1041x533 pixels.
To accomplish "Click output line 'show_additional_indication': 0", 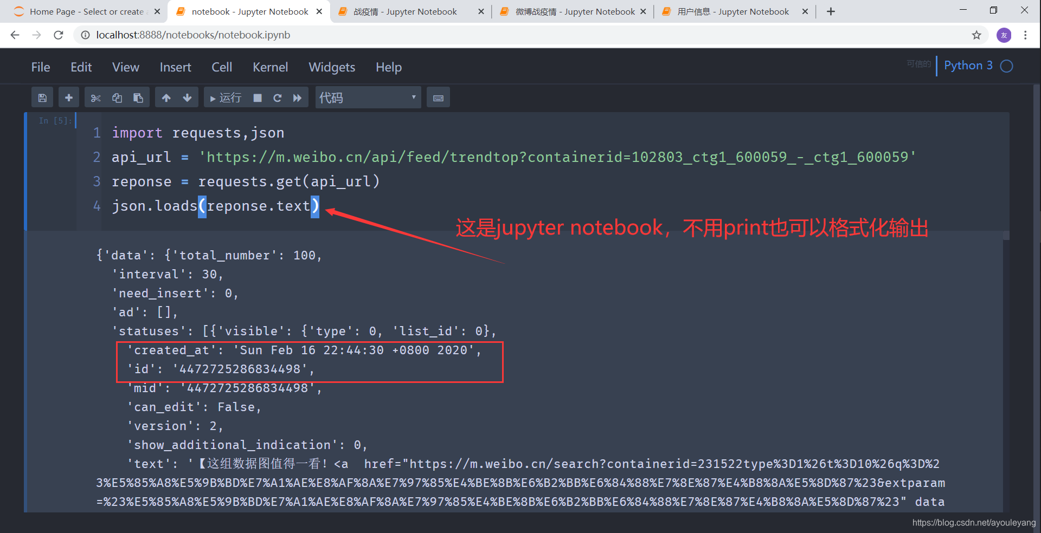I will point(247,445).
